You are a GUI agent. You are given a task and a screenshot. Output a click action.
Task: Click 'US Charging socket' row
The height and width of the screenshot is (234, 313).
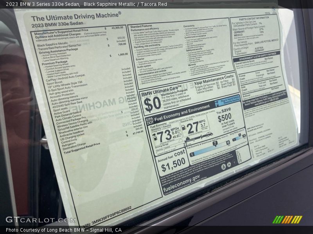72,137
